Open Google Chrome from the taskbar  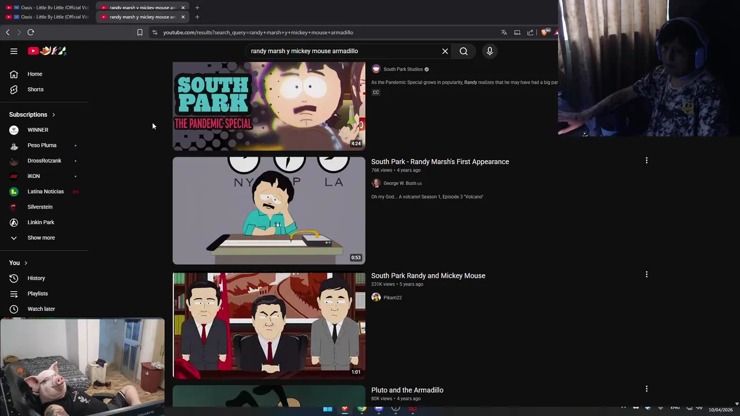click(x=362, y=409)
